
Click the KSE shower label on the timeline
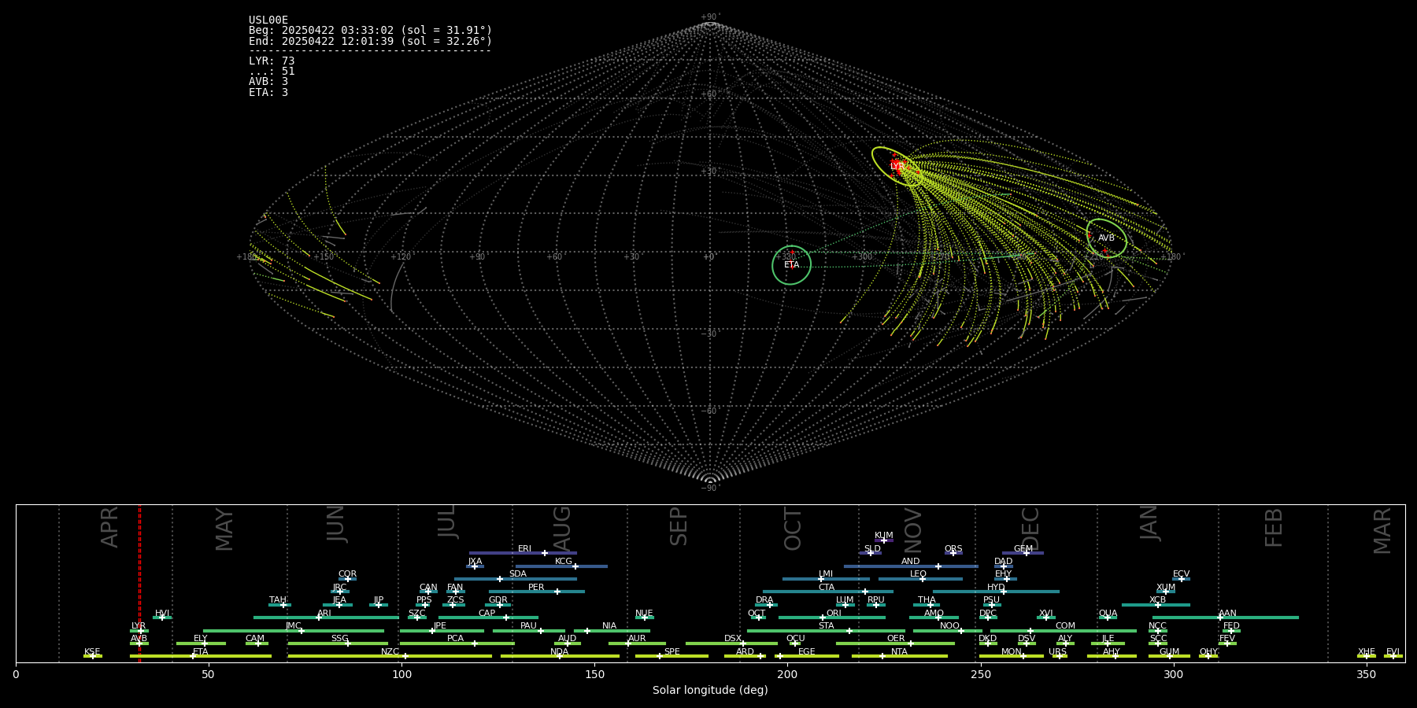click(92, 652)
